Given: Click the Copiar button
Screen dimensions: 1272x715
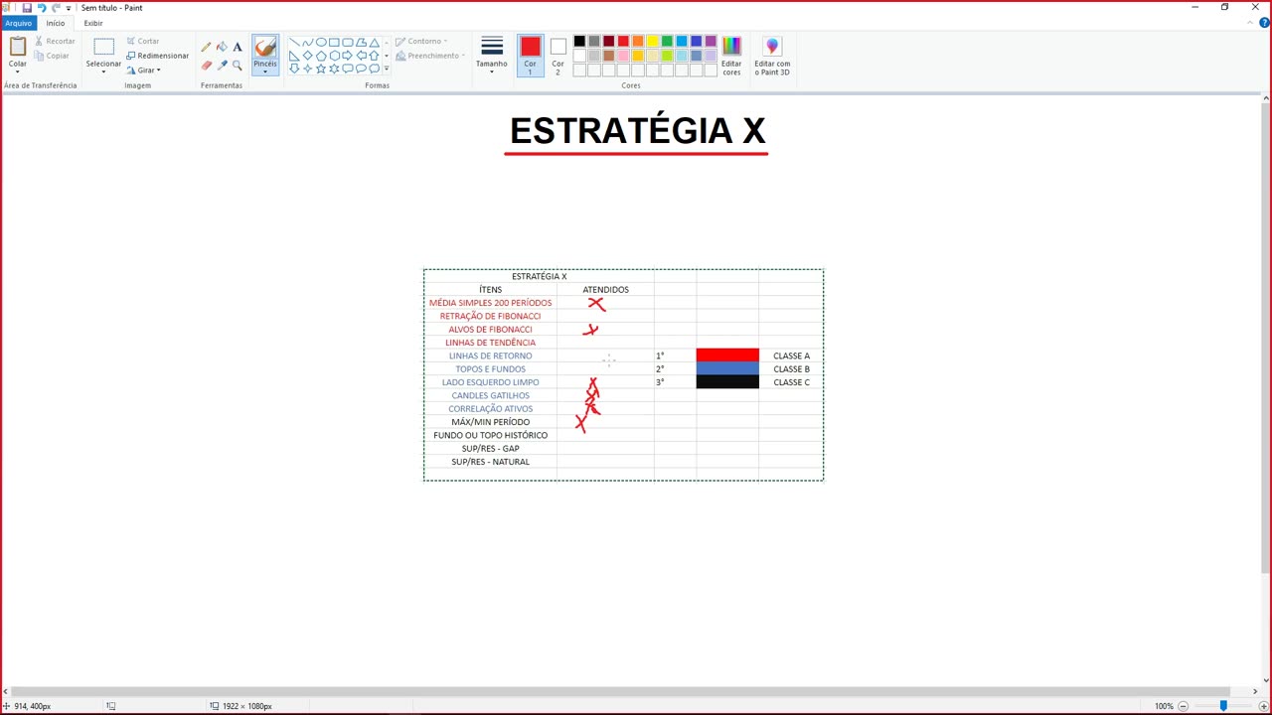Looking at the screenshot, I should [x=53, y=56].
